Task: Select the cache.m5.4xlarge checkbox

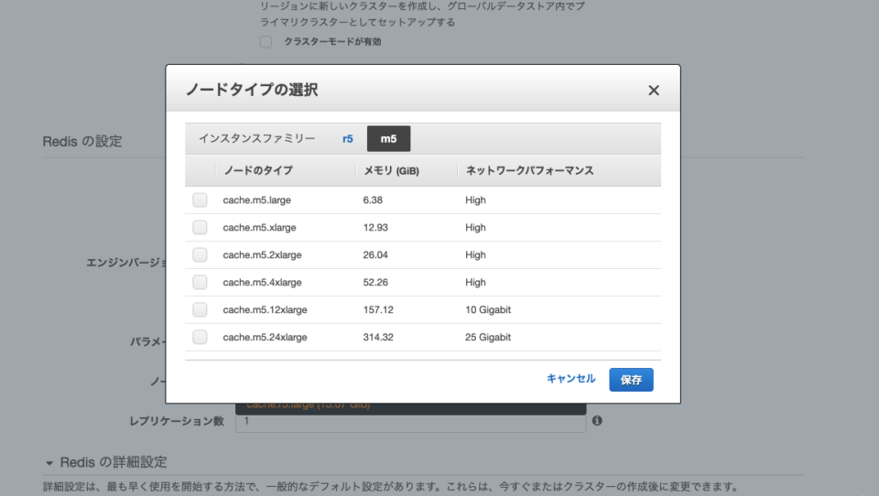Action: point(200,282)
